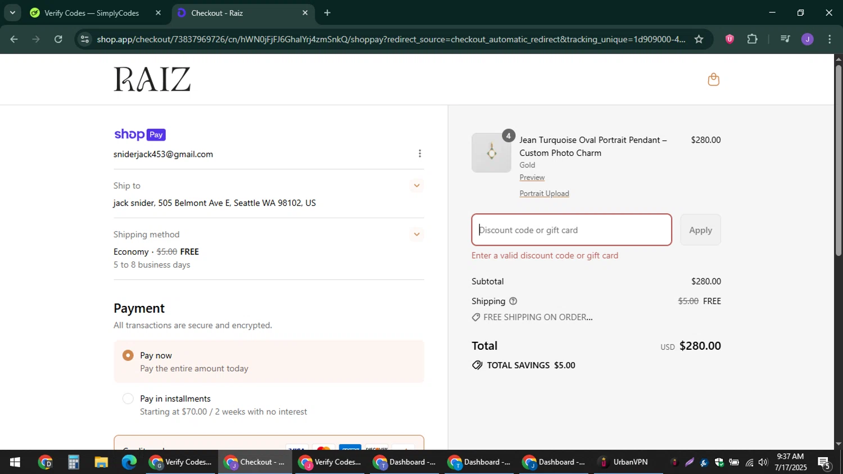Image resolution: width=843 pixels, height=474 pixels.
Task: Expand the Ship to address section
Action: tap(416, 186)
